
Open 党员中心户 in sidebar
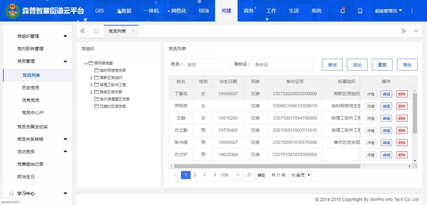point(33,113)
